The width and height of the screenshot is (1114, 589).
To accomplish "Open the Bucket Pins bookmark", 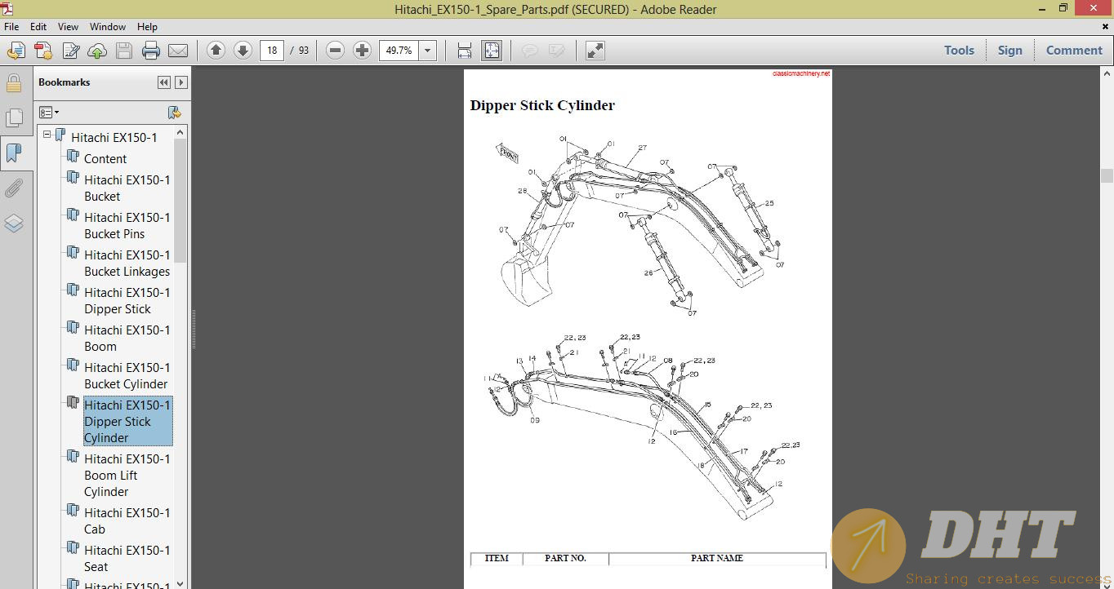I will [127, 226].
